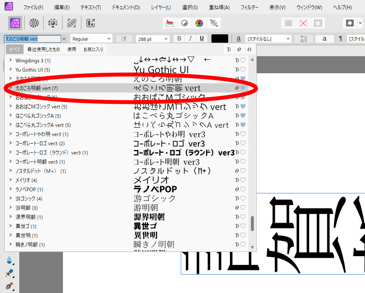This screenshot has height=293, width=365.
Task: Open the 編集(E) menu
Action: [x=62, y=8]
